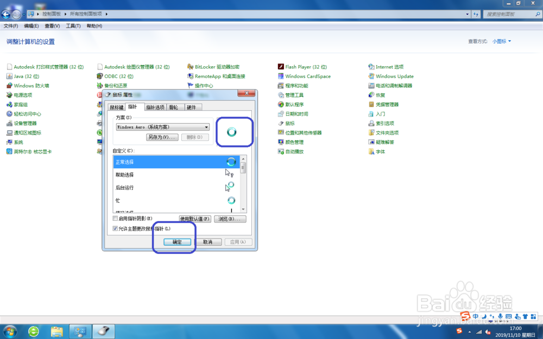543x339 pixels.
Task: Open 日期和时间 item
Action: click(293, 114)
